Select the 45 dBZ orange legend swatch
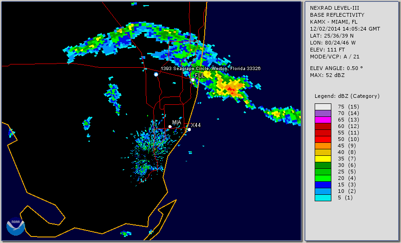 pos(323,146)
